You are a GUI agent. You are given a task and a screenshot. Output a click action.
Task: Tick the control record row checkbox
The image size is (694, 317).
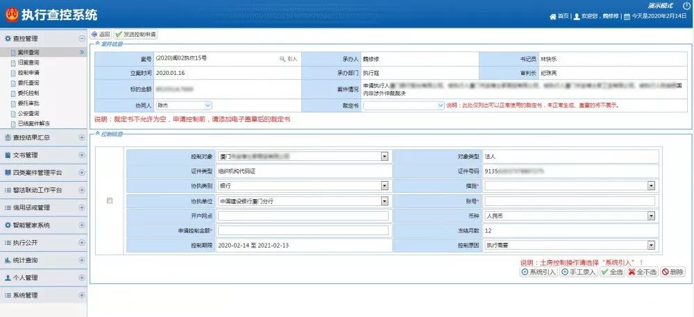(x=110, y=200)
